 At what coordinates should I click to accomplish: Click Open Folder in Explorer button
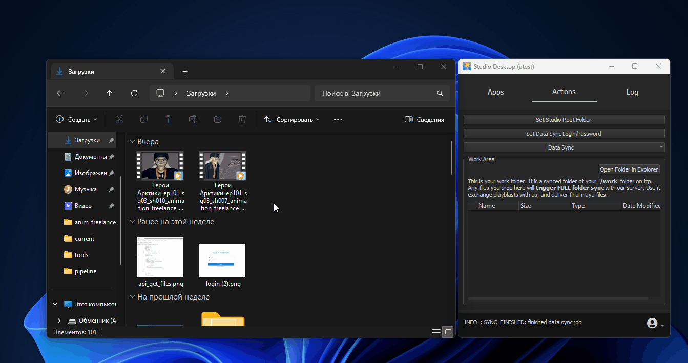pos(629,169)
